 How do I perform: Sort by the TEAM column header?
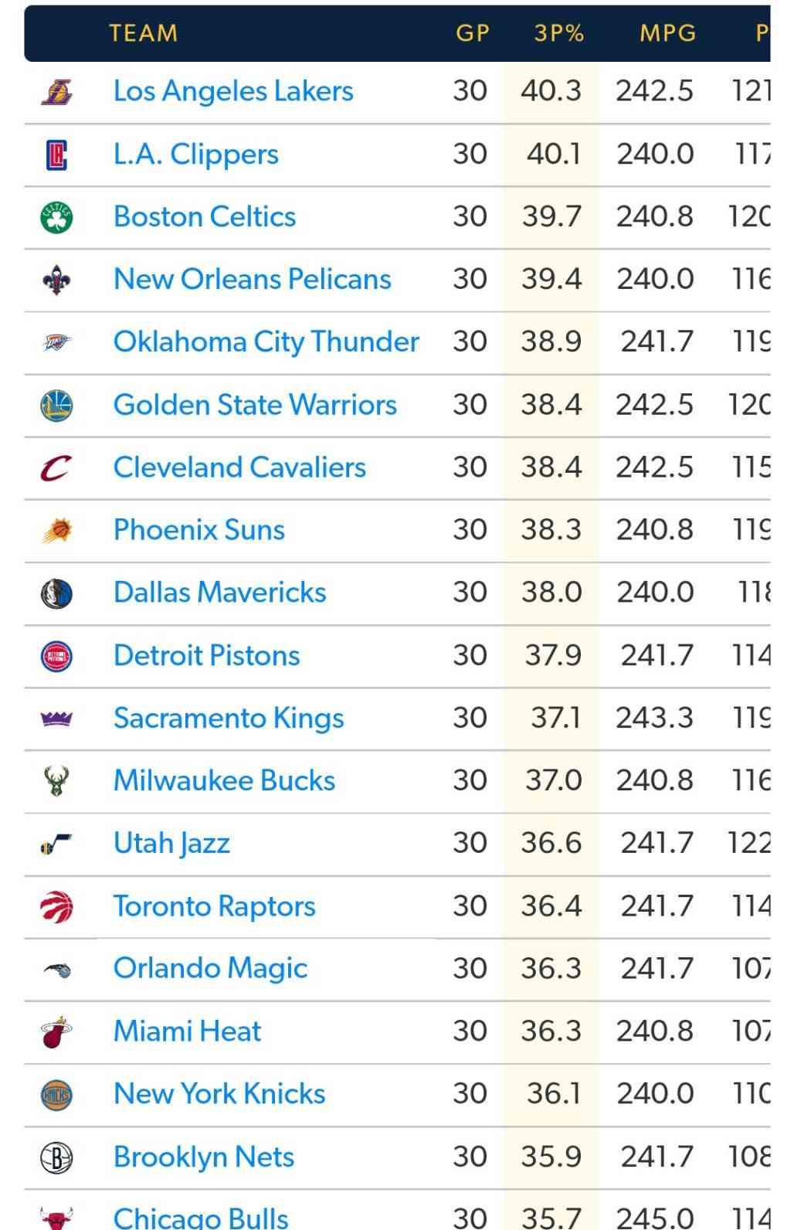point(144,33)
